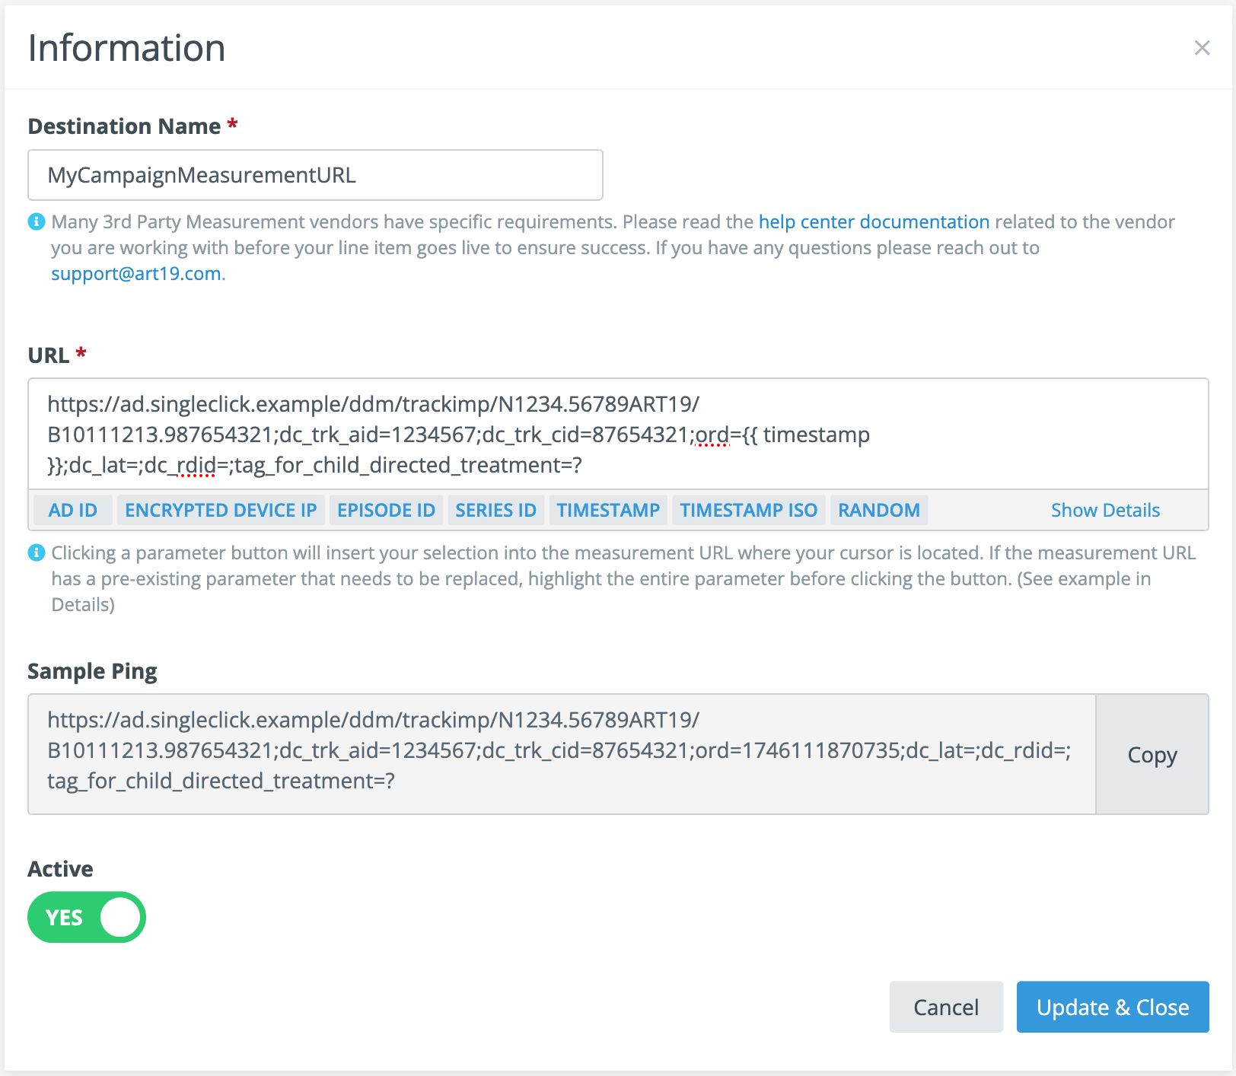Click the info icon beside parameter button hint

click(37, 552)
